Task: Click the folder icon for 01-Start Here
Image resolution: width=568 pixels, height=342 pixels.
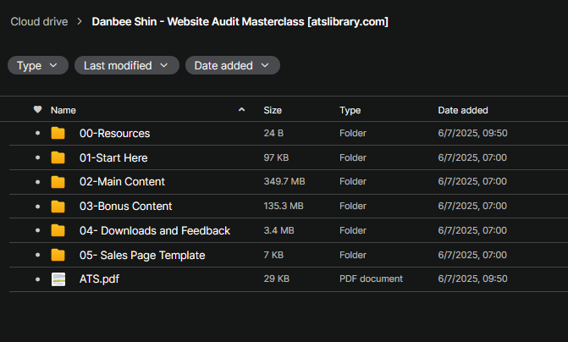Action: [58, 157]
